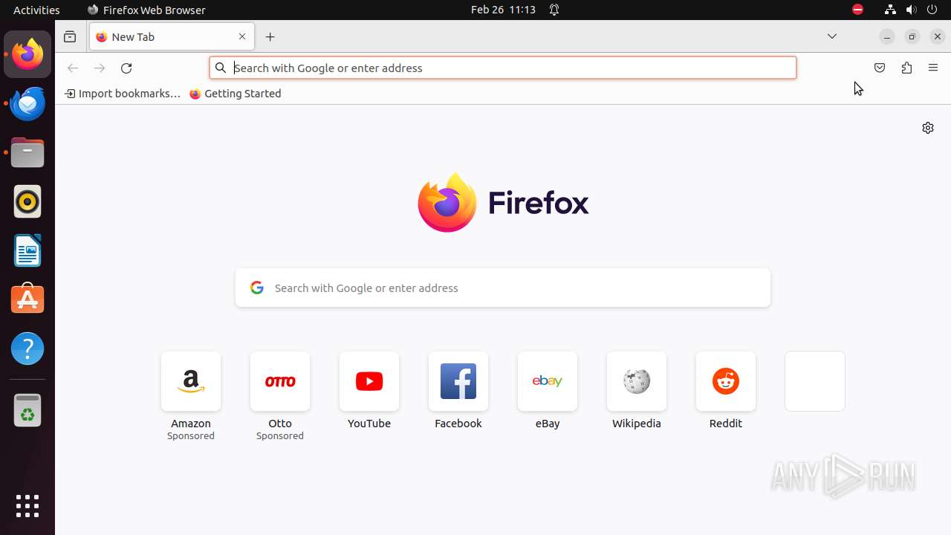Show Applications grid in dock
This screenshot has height=535, width=951.
tap(27, 506)
